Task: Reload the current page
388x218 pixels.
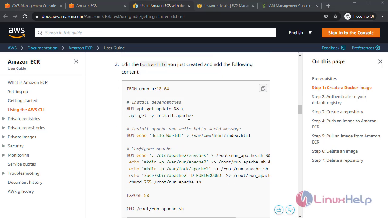Action: coord(25,16)
